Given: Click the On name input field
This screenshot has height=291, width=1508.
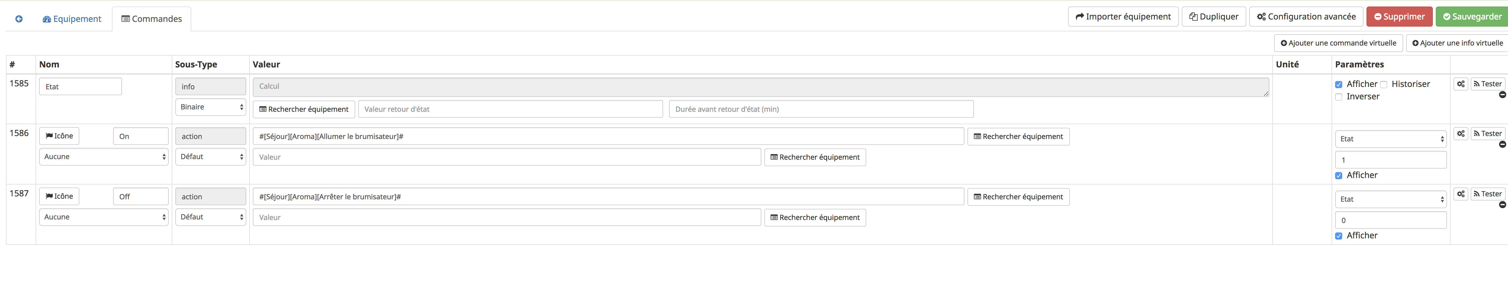Looking at the screenshot, I should click(141, 136).
